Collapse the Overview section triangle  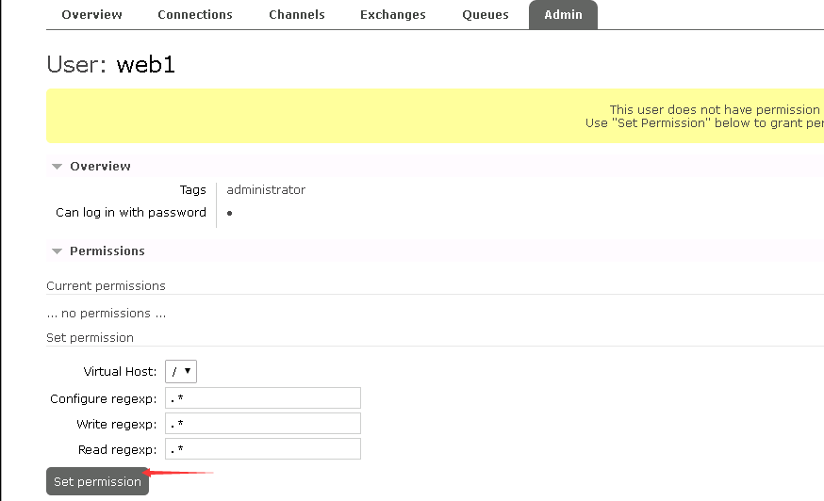[57, 167]
